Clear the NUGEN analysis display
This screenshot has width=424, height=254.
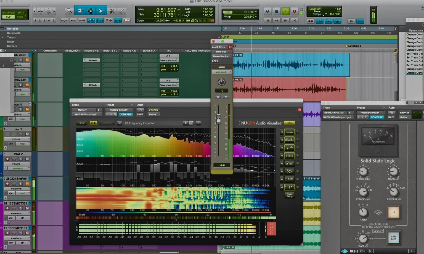point(81,123)
